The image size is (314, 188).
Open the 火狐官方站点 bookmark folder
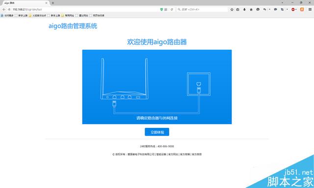coord(37,15)
